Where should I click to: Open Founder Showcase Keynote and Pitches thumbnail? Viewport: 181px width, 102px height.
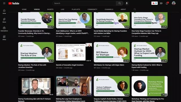[36, 20]
